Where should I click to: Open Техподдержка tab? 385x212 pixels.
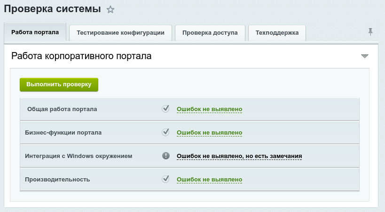[x=277, y=33]
